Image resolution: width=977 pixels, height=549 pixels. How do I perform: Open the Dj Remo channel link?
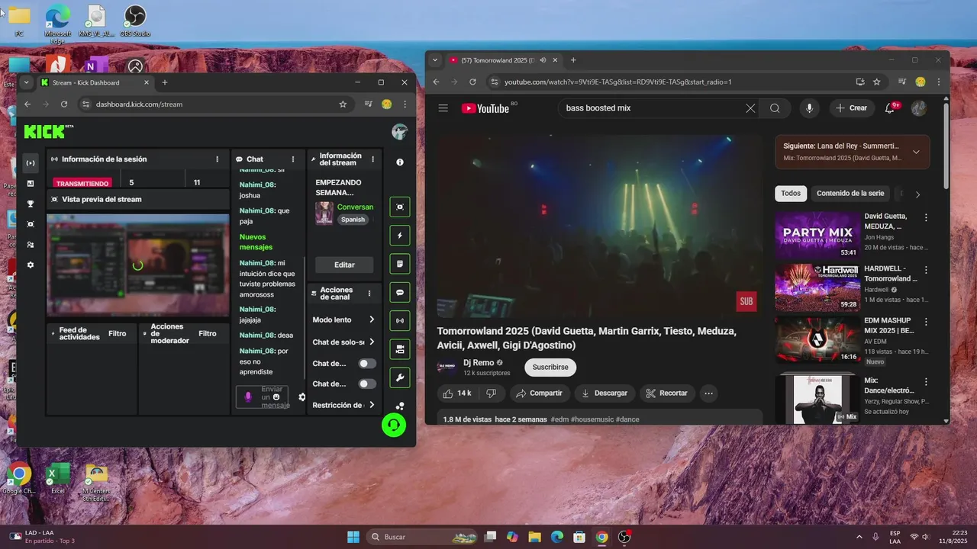[x=479, y=363]
